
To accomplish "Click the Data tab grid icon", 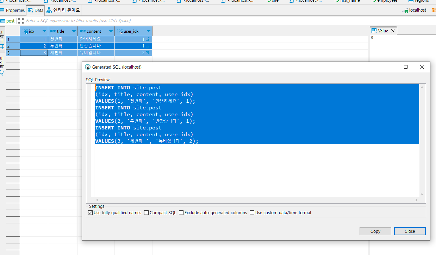I will tap(30, 11).
